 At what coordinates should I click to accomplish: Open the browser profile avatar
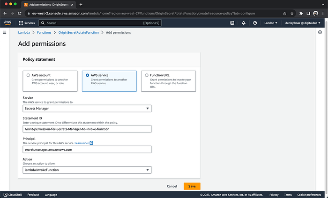pos(315,14)
